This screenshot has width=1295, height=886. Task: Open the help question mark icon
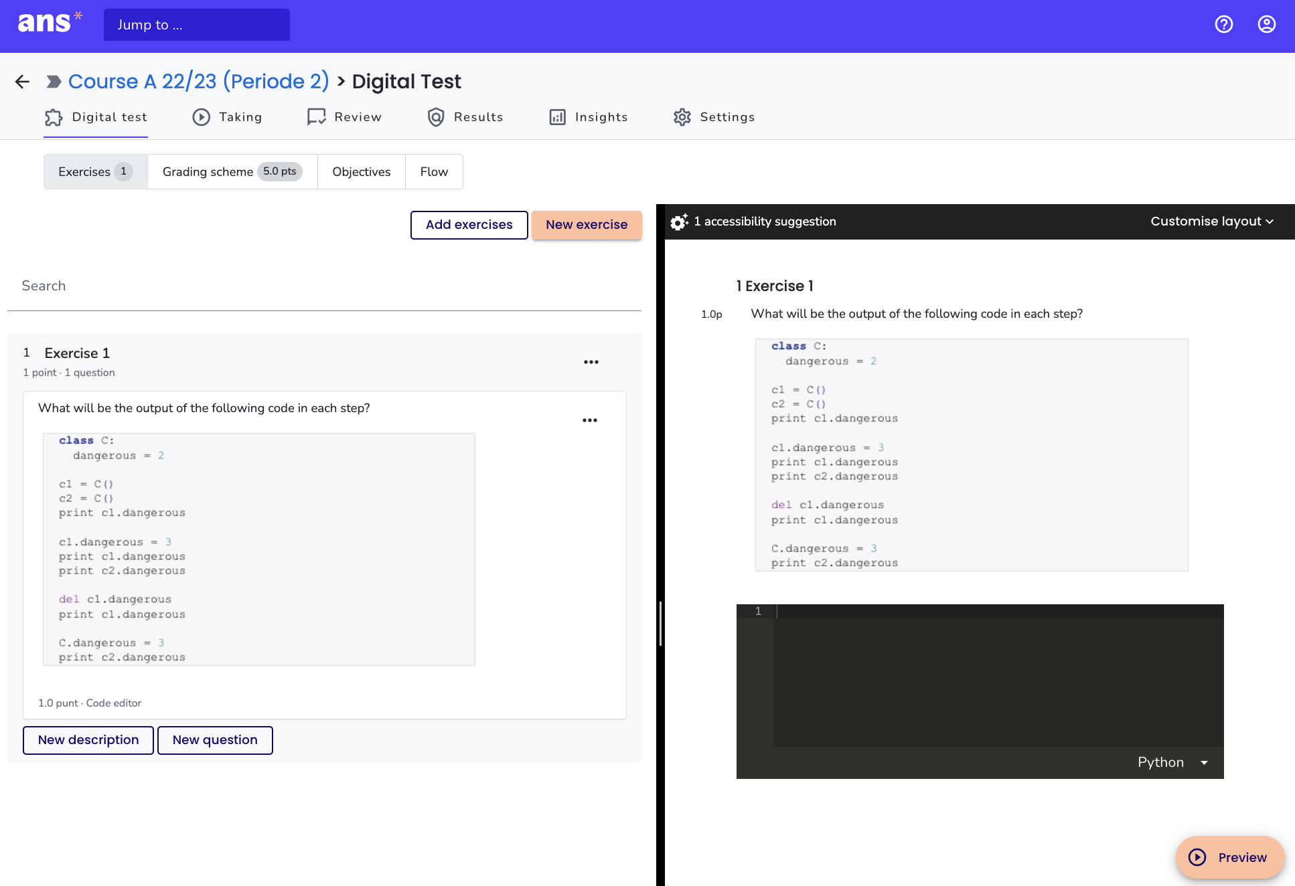[1224, 24]
